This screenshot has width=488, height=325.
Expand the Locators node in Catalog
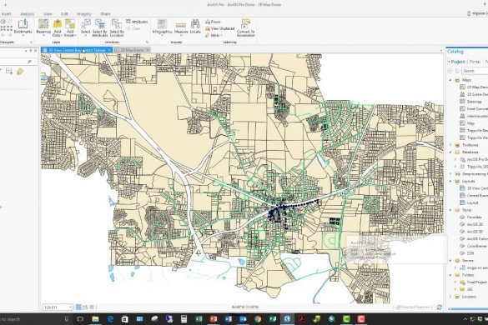[x=450, y=297]
